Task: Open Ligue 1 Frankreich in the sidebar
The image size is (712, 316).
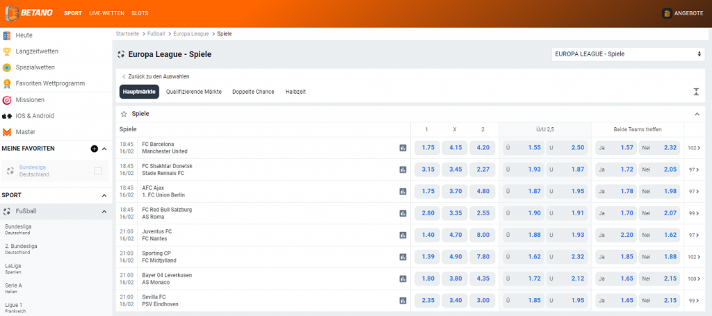Action: tap(14, 308)
